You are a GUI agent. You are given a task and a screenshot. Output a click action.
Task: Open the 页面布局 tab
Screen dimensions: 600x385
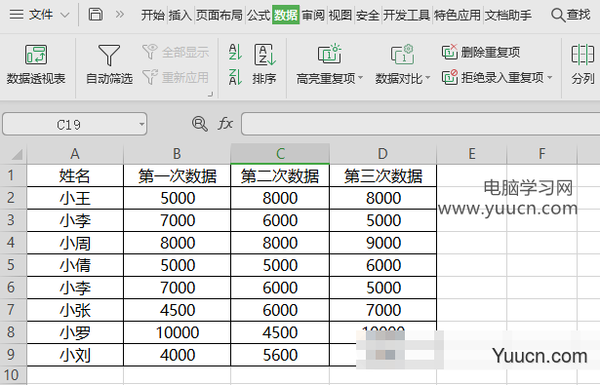(x=220, y=16)
